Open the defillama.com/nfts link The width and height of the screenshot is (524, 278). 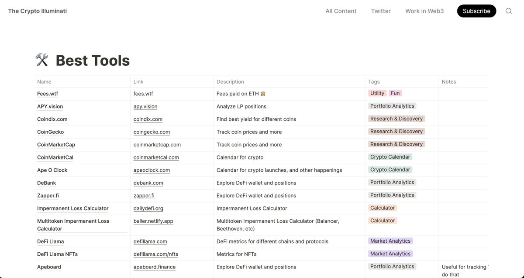coord(156,254)
